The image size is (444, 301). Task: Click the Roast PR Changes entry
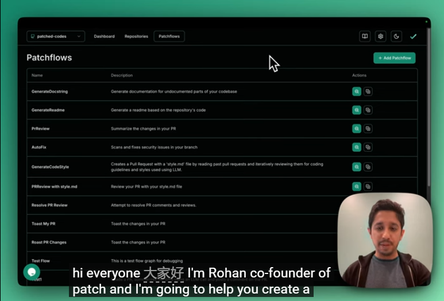coord(49,242)
